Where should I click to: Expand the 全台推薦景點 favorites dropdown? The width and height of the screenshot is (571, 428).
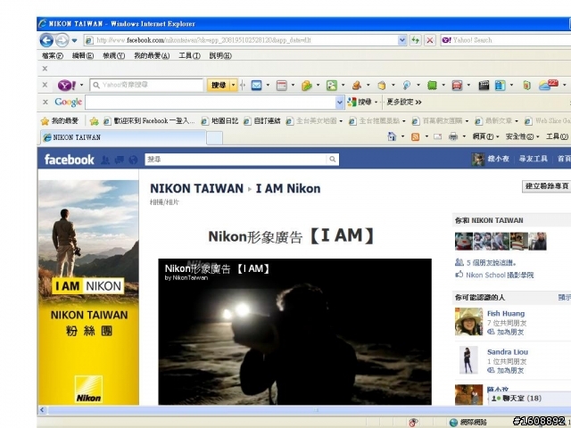404,121
